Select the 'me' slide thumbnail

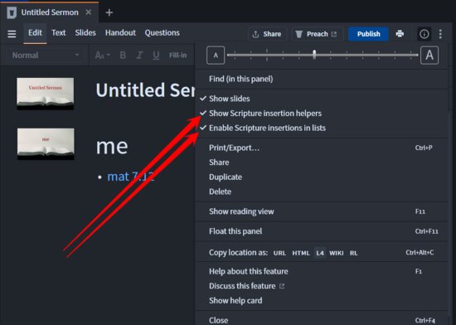(46, 144)
